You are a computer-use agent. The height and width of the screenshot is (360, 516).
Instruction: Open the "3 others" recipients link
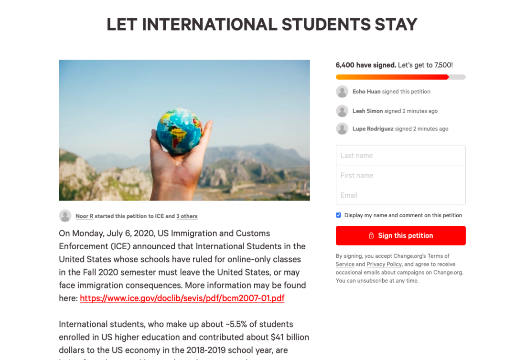187,216
